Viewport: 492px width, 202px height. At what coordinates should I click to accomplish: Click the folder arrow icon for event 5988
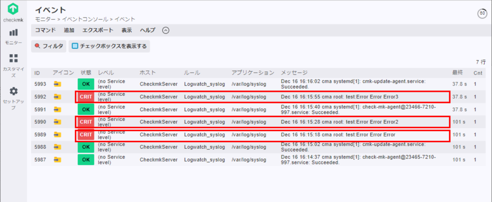57,147
